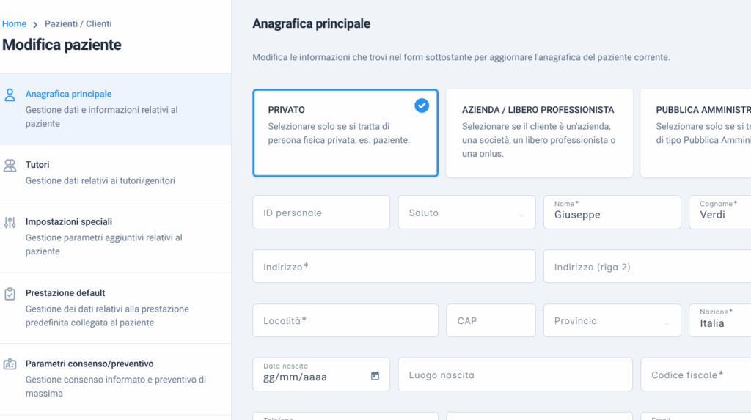Open the Nazione dropdown showing Italia
The height and width of the screenshot is (420, 751).
[720, 320]
